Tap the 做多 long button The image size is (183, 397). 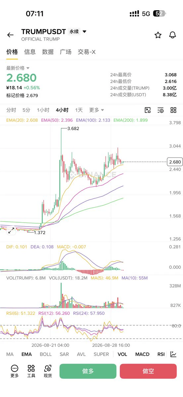tap(88, 371)
